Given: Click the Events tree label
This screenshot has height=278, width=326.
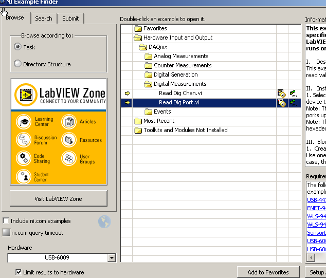Looking at the screenshot, I should pyautogui.click(x=162, y=112).
